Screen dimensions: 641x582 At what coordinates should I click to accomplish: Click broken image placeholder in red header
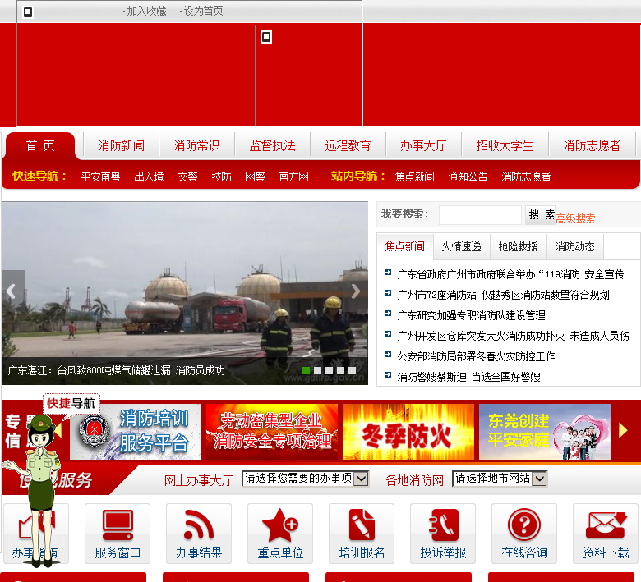pos(266,37)
